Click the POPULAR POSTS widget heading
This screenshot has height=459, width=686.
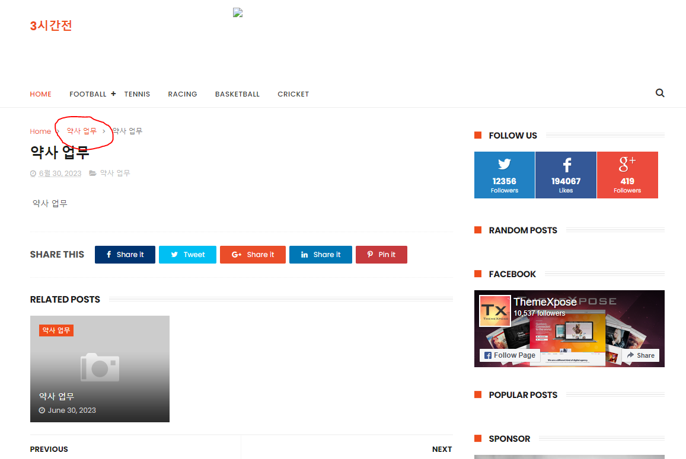[523, 395]
